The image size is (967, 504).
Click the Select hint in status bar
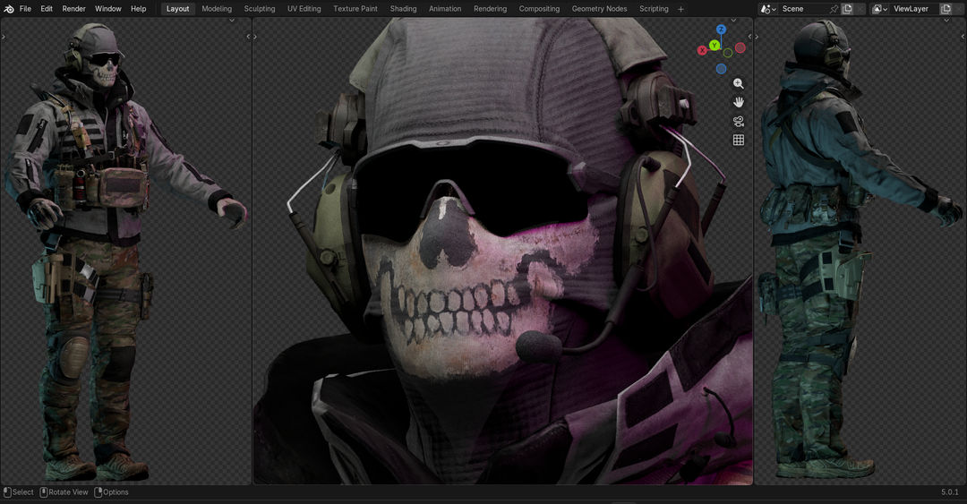19,492
